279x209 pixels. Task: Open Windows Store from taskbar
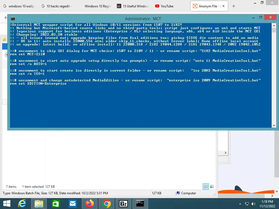[x=56, y=204]
